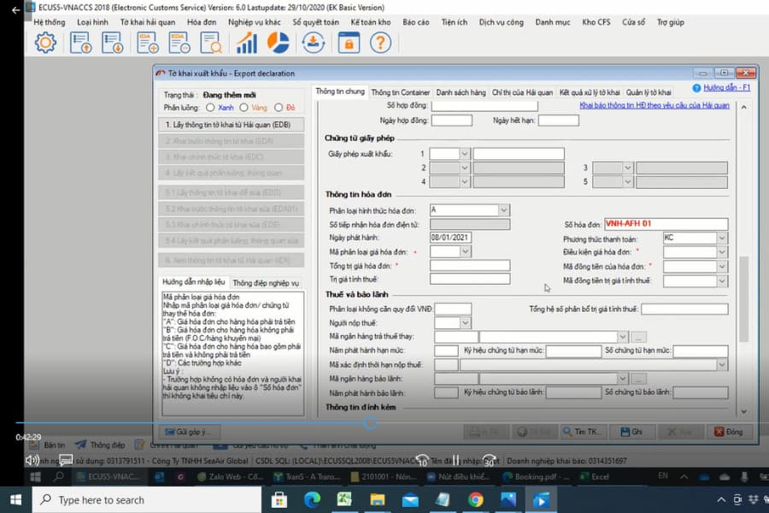769x513 pixels.
Task: Click the Gửi góp ý button
Action: pos(190,432)
